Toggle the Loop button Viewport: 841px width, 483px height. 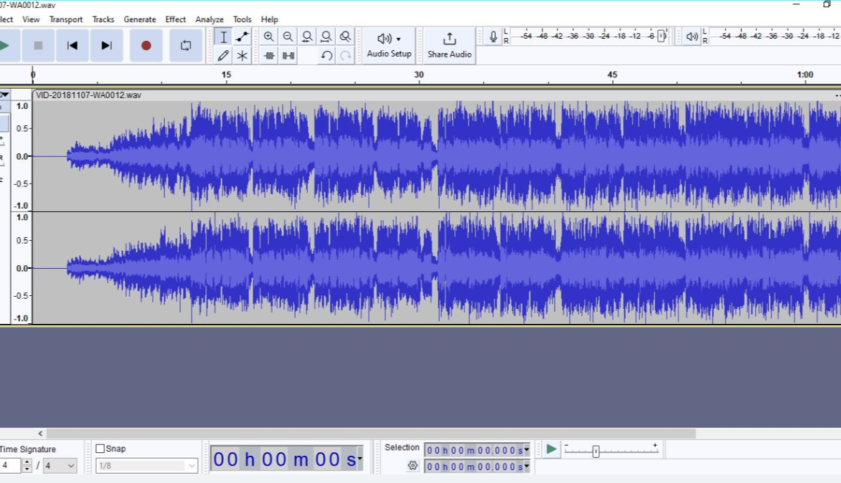tap(186, 46)
